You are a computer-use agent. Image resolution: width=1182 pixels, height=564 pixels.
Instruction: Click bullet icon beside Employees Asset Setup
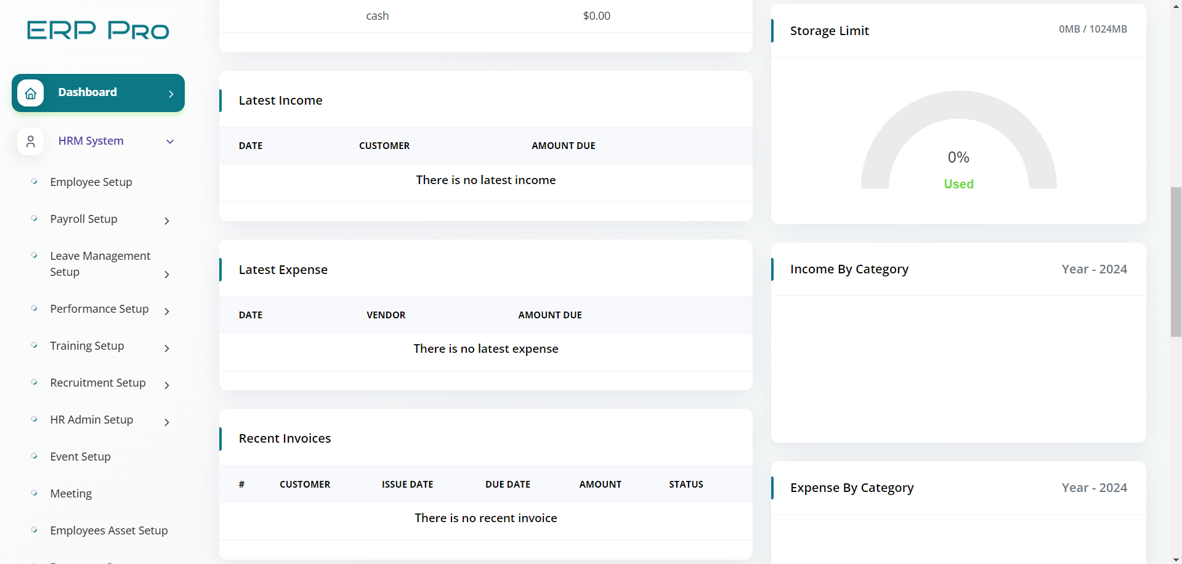[34, 530]
